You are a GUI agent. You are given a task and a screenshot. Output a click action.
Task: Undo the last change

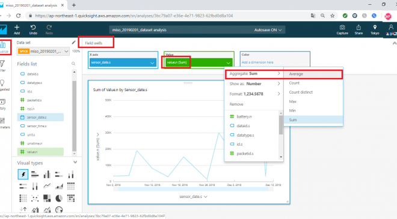33,29
